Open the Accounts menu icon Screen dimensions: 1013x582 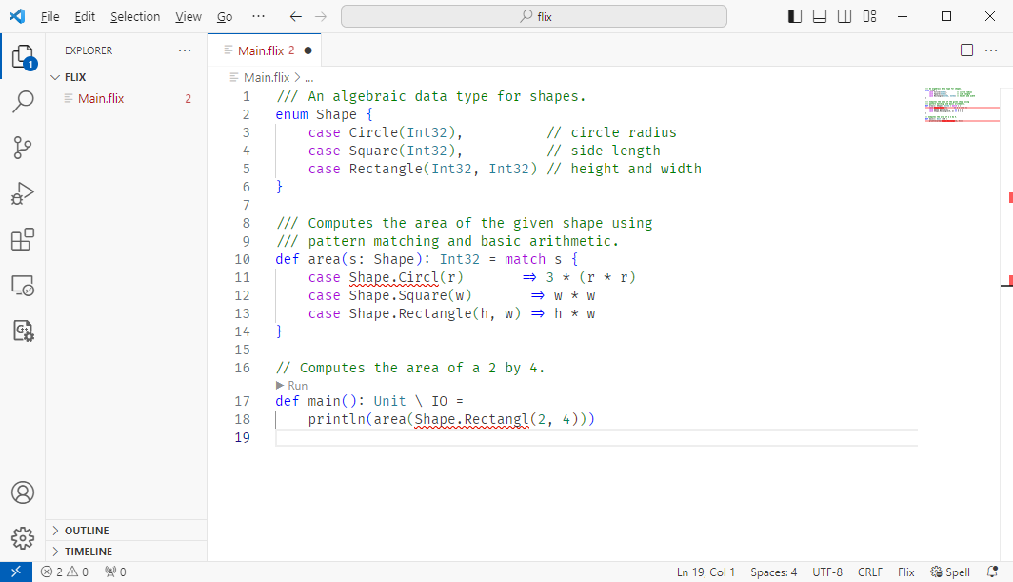click(23, 492)
